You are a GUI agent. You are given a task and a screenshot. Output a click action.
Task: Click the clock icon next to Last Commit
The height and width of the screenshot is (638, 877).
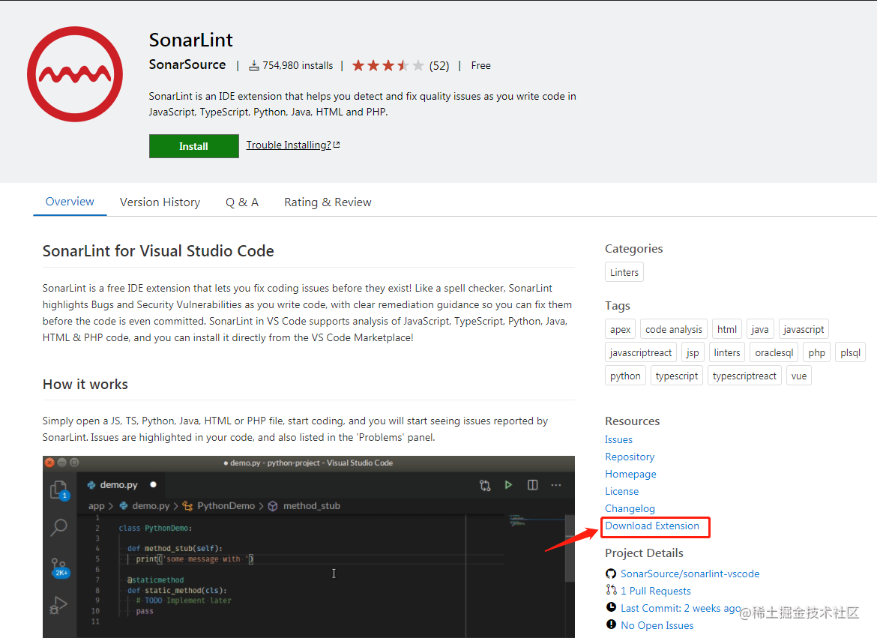610,608
